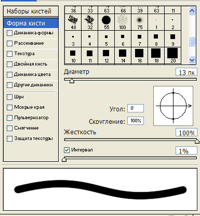Click the brush list scrollbar thumb
Screen dimensions: 200x216
(192, 41)
